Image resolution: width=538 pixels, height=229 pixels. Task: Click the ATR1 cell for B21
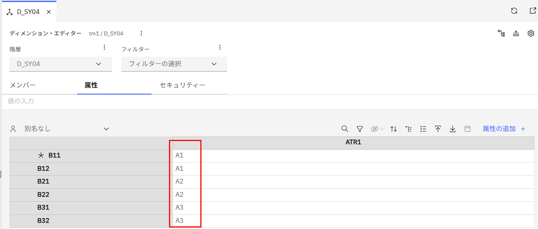click(x=353, y=182)
